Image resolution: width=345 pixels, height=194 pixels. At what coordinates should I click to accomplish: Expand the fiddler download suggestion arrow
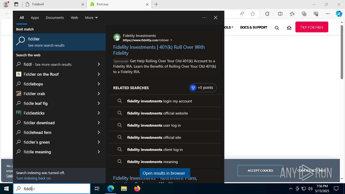click(x=99, y=123)
